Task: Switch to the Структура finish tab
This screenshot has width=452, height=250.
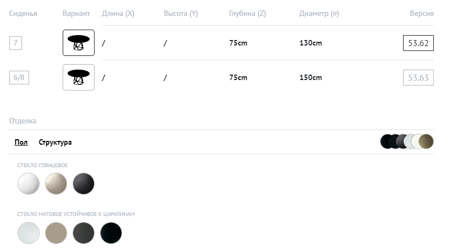Action: (x=55, y=143)
